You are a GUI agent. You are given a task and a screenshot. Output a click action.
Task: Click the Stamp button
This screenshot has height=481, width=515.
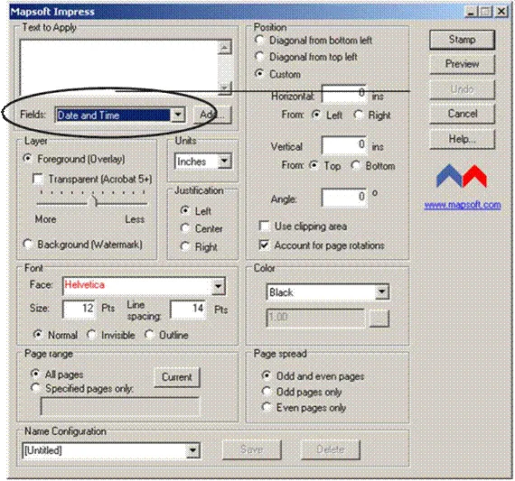[x=462, y=40]
